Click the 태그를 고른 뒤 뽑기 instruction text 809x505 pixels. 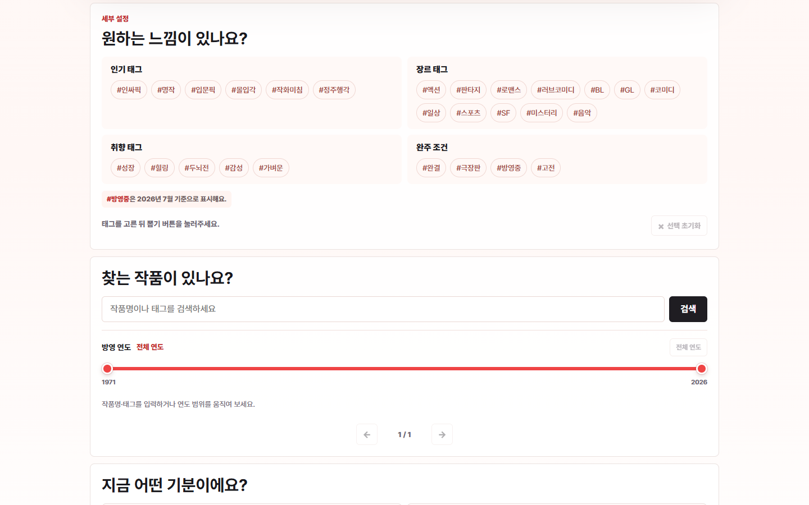click(161, 224)
